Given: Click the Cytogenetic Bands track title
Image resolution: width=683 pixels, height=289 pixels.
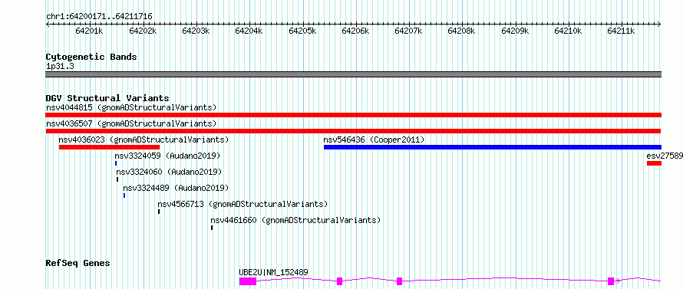Looking at the screenshot, I should click(91, 57).
